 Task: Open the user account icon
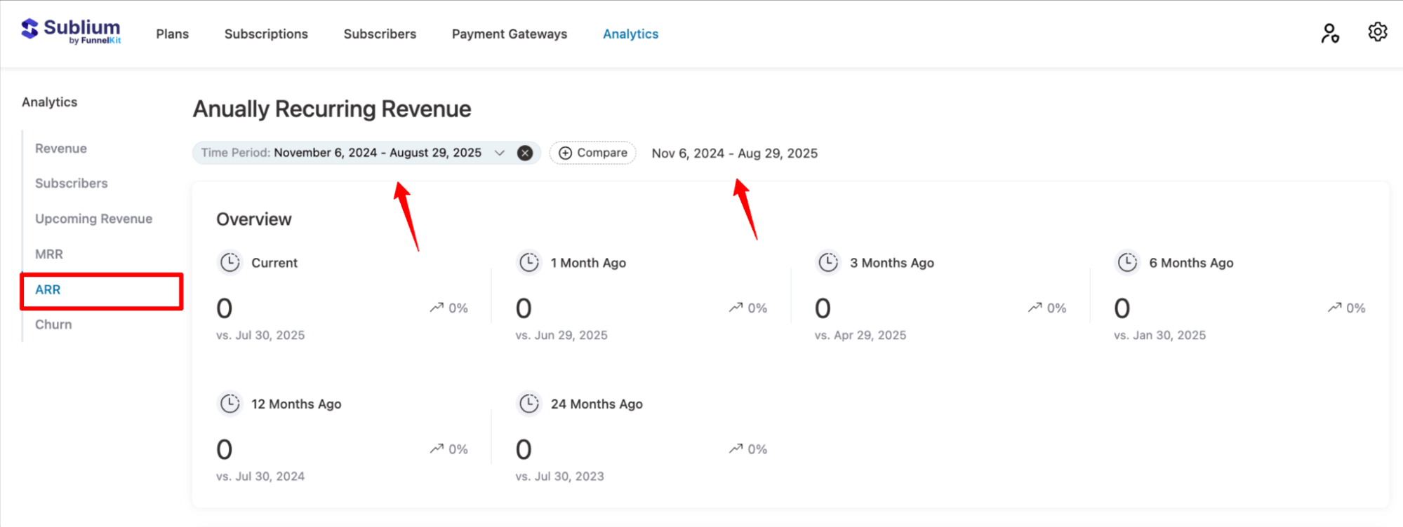click(x=1329, y=33)
